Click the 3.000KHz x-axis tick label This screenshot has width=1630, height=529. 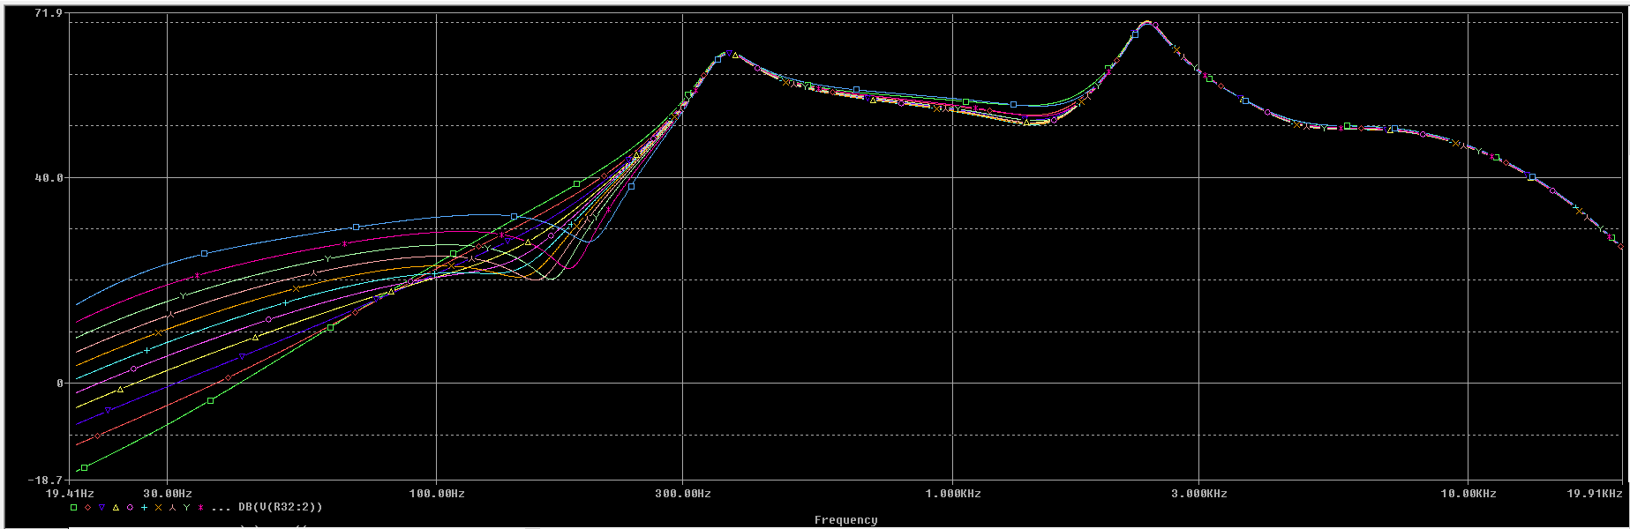(x=1199, y=494)
